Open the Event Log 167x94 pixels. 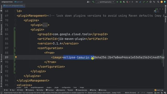[x=159, y=90]
